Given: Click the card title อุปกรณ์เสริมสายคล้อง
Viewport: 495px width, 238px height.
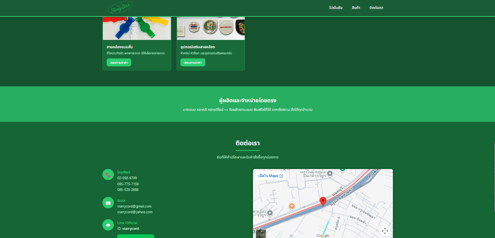Looking at the screenshot, I should 198,47.
